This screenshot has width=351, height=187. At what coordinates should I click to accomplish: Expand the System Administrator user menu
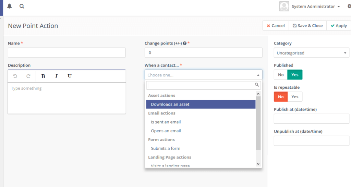click(315, 7)
